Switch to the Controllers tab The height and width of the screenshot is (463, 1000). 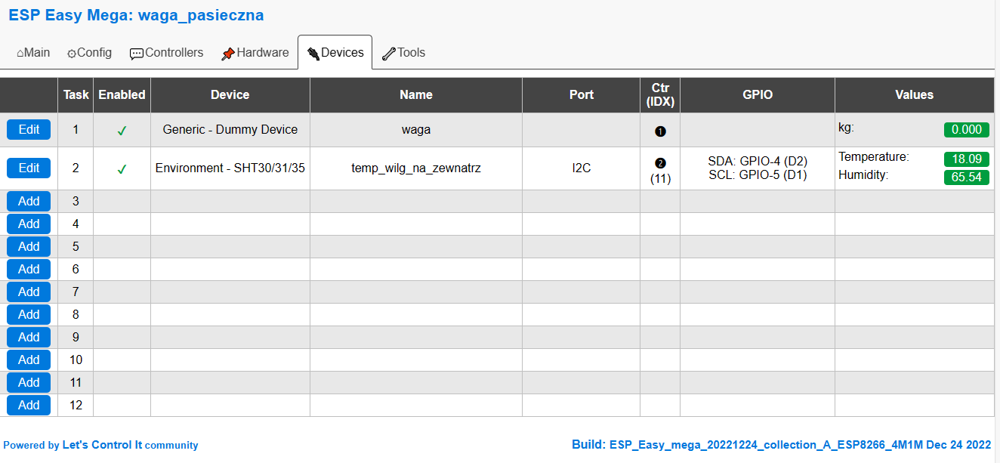pos(166,53)
